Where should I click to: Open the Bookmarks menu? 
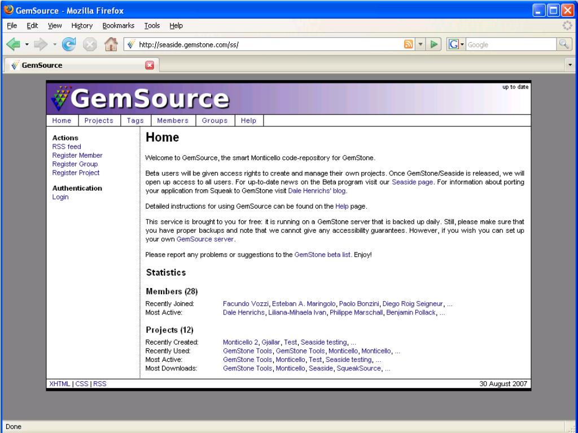point(119,25)
